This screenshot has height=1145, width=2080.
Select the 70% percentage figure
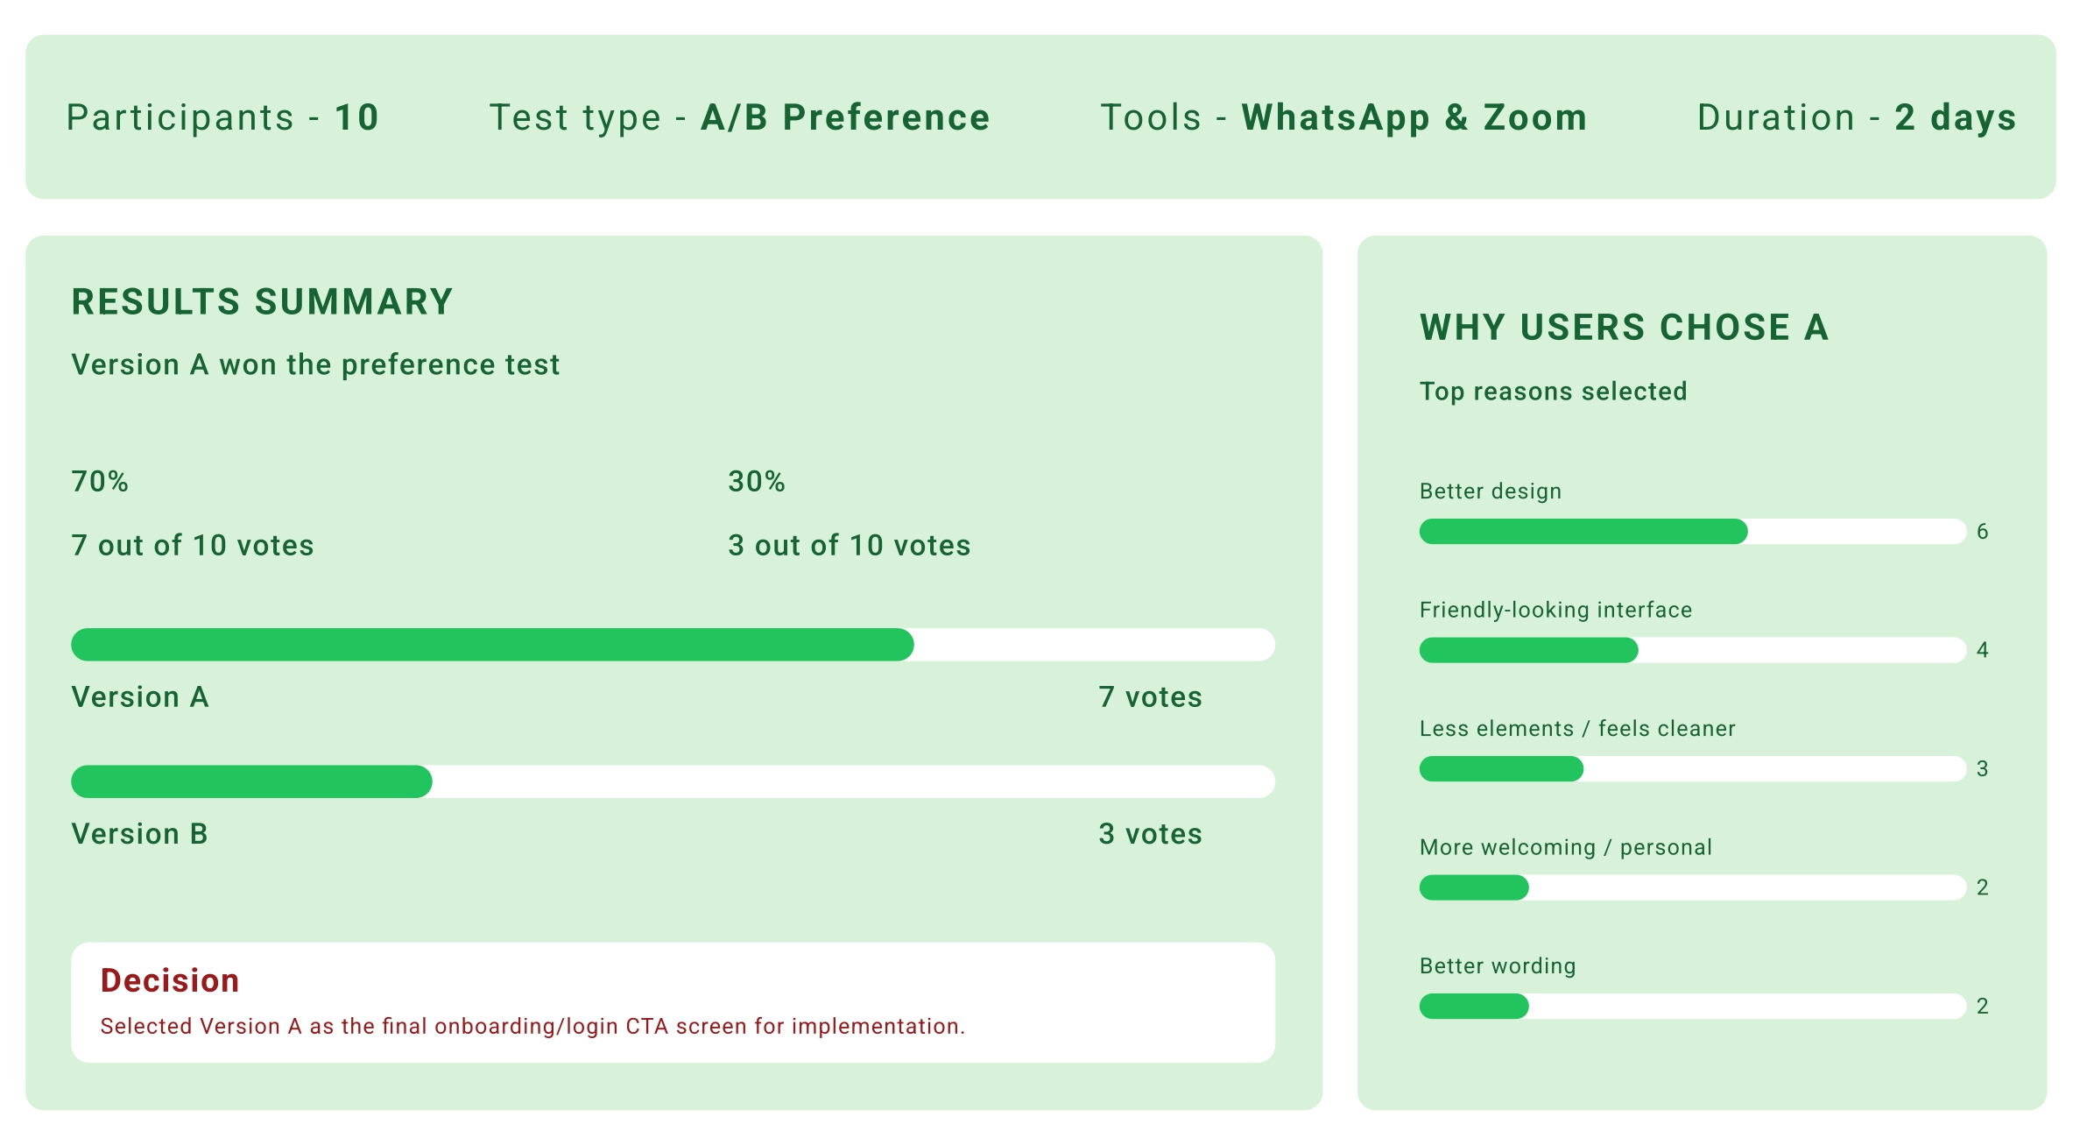[100, 482]
